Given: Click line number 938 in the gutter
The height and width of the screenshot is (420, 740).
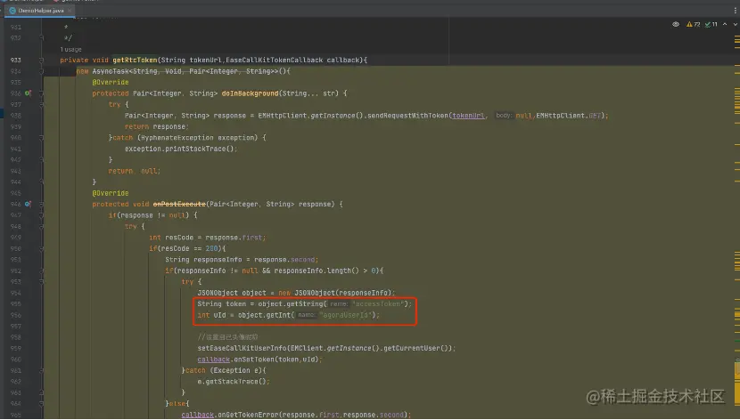Looking at the screenshot, I should (15, 116).
